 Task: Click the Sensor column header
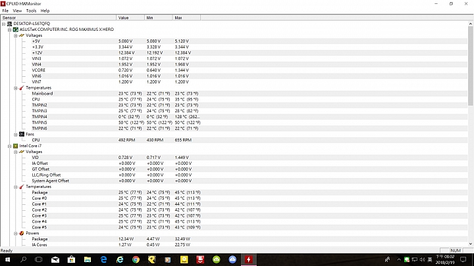coord(59,18)
